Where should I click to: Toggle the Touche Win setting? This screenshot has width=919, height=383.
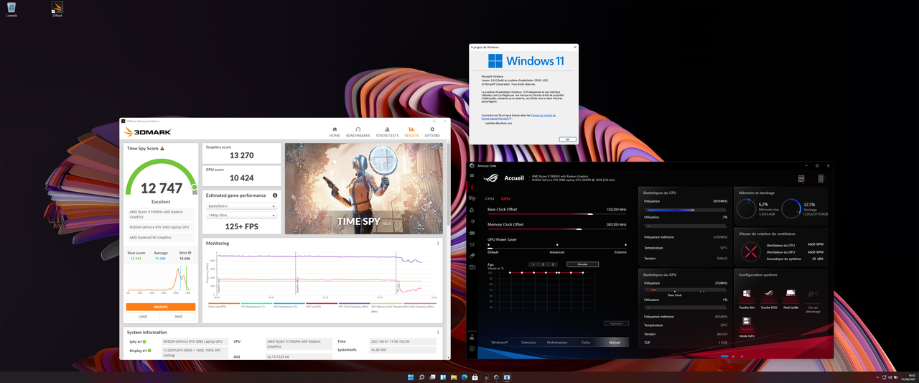(x=747, y=298)
